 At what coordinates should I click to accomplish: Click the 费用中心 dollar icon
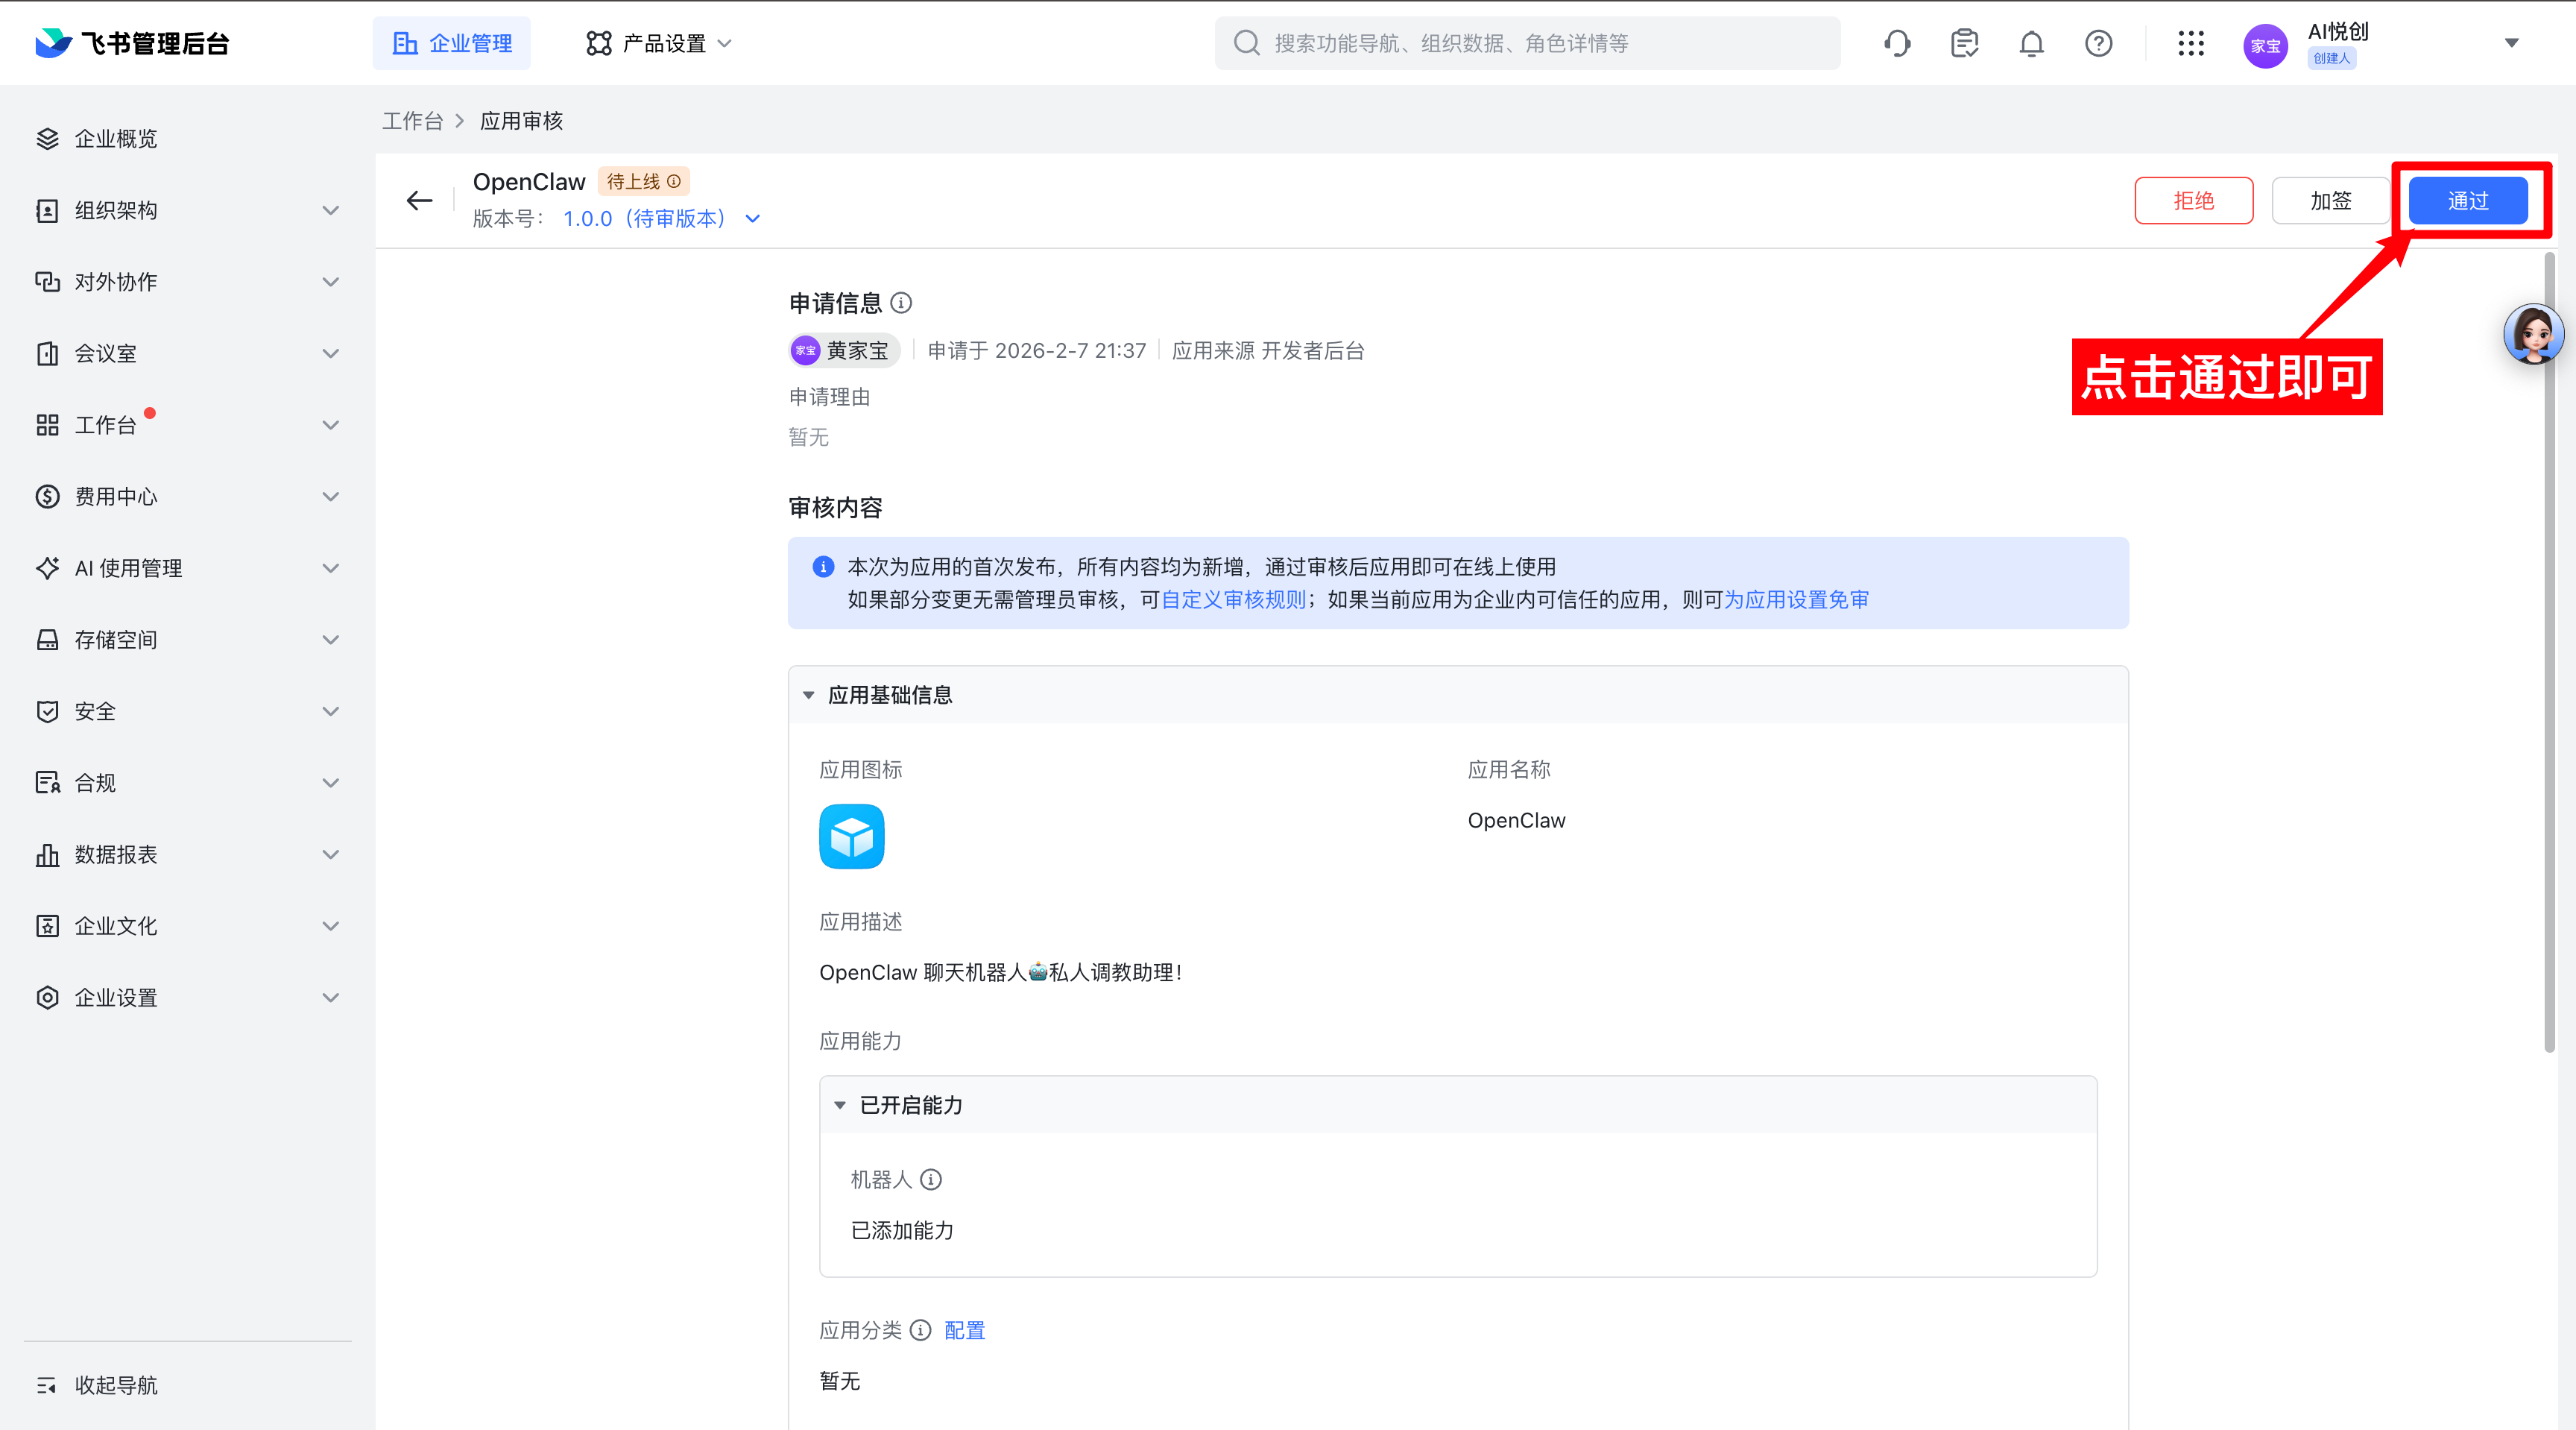47,496
